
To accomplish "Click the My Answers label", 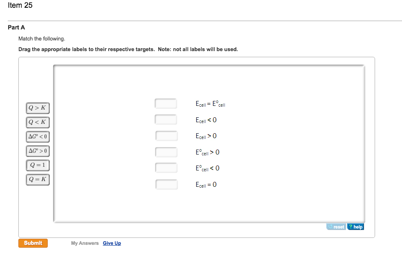I will (84, 243).
